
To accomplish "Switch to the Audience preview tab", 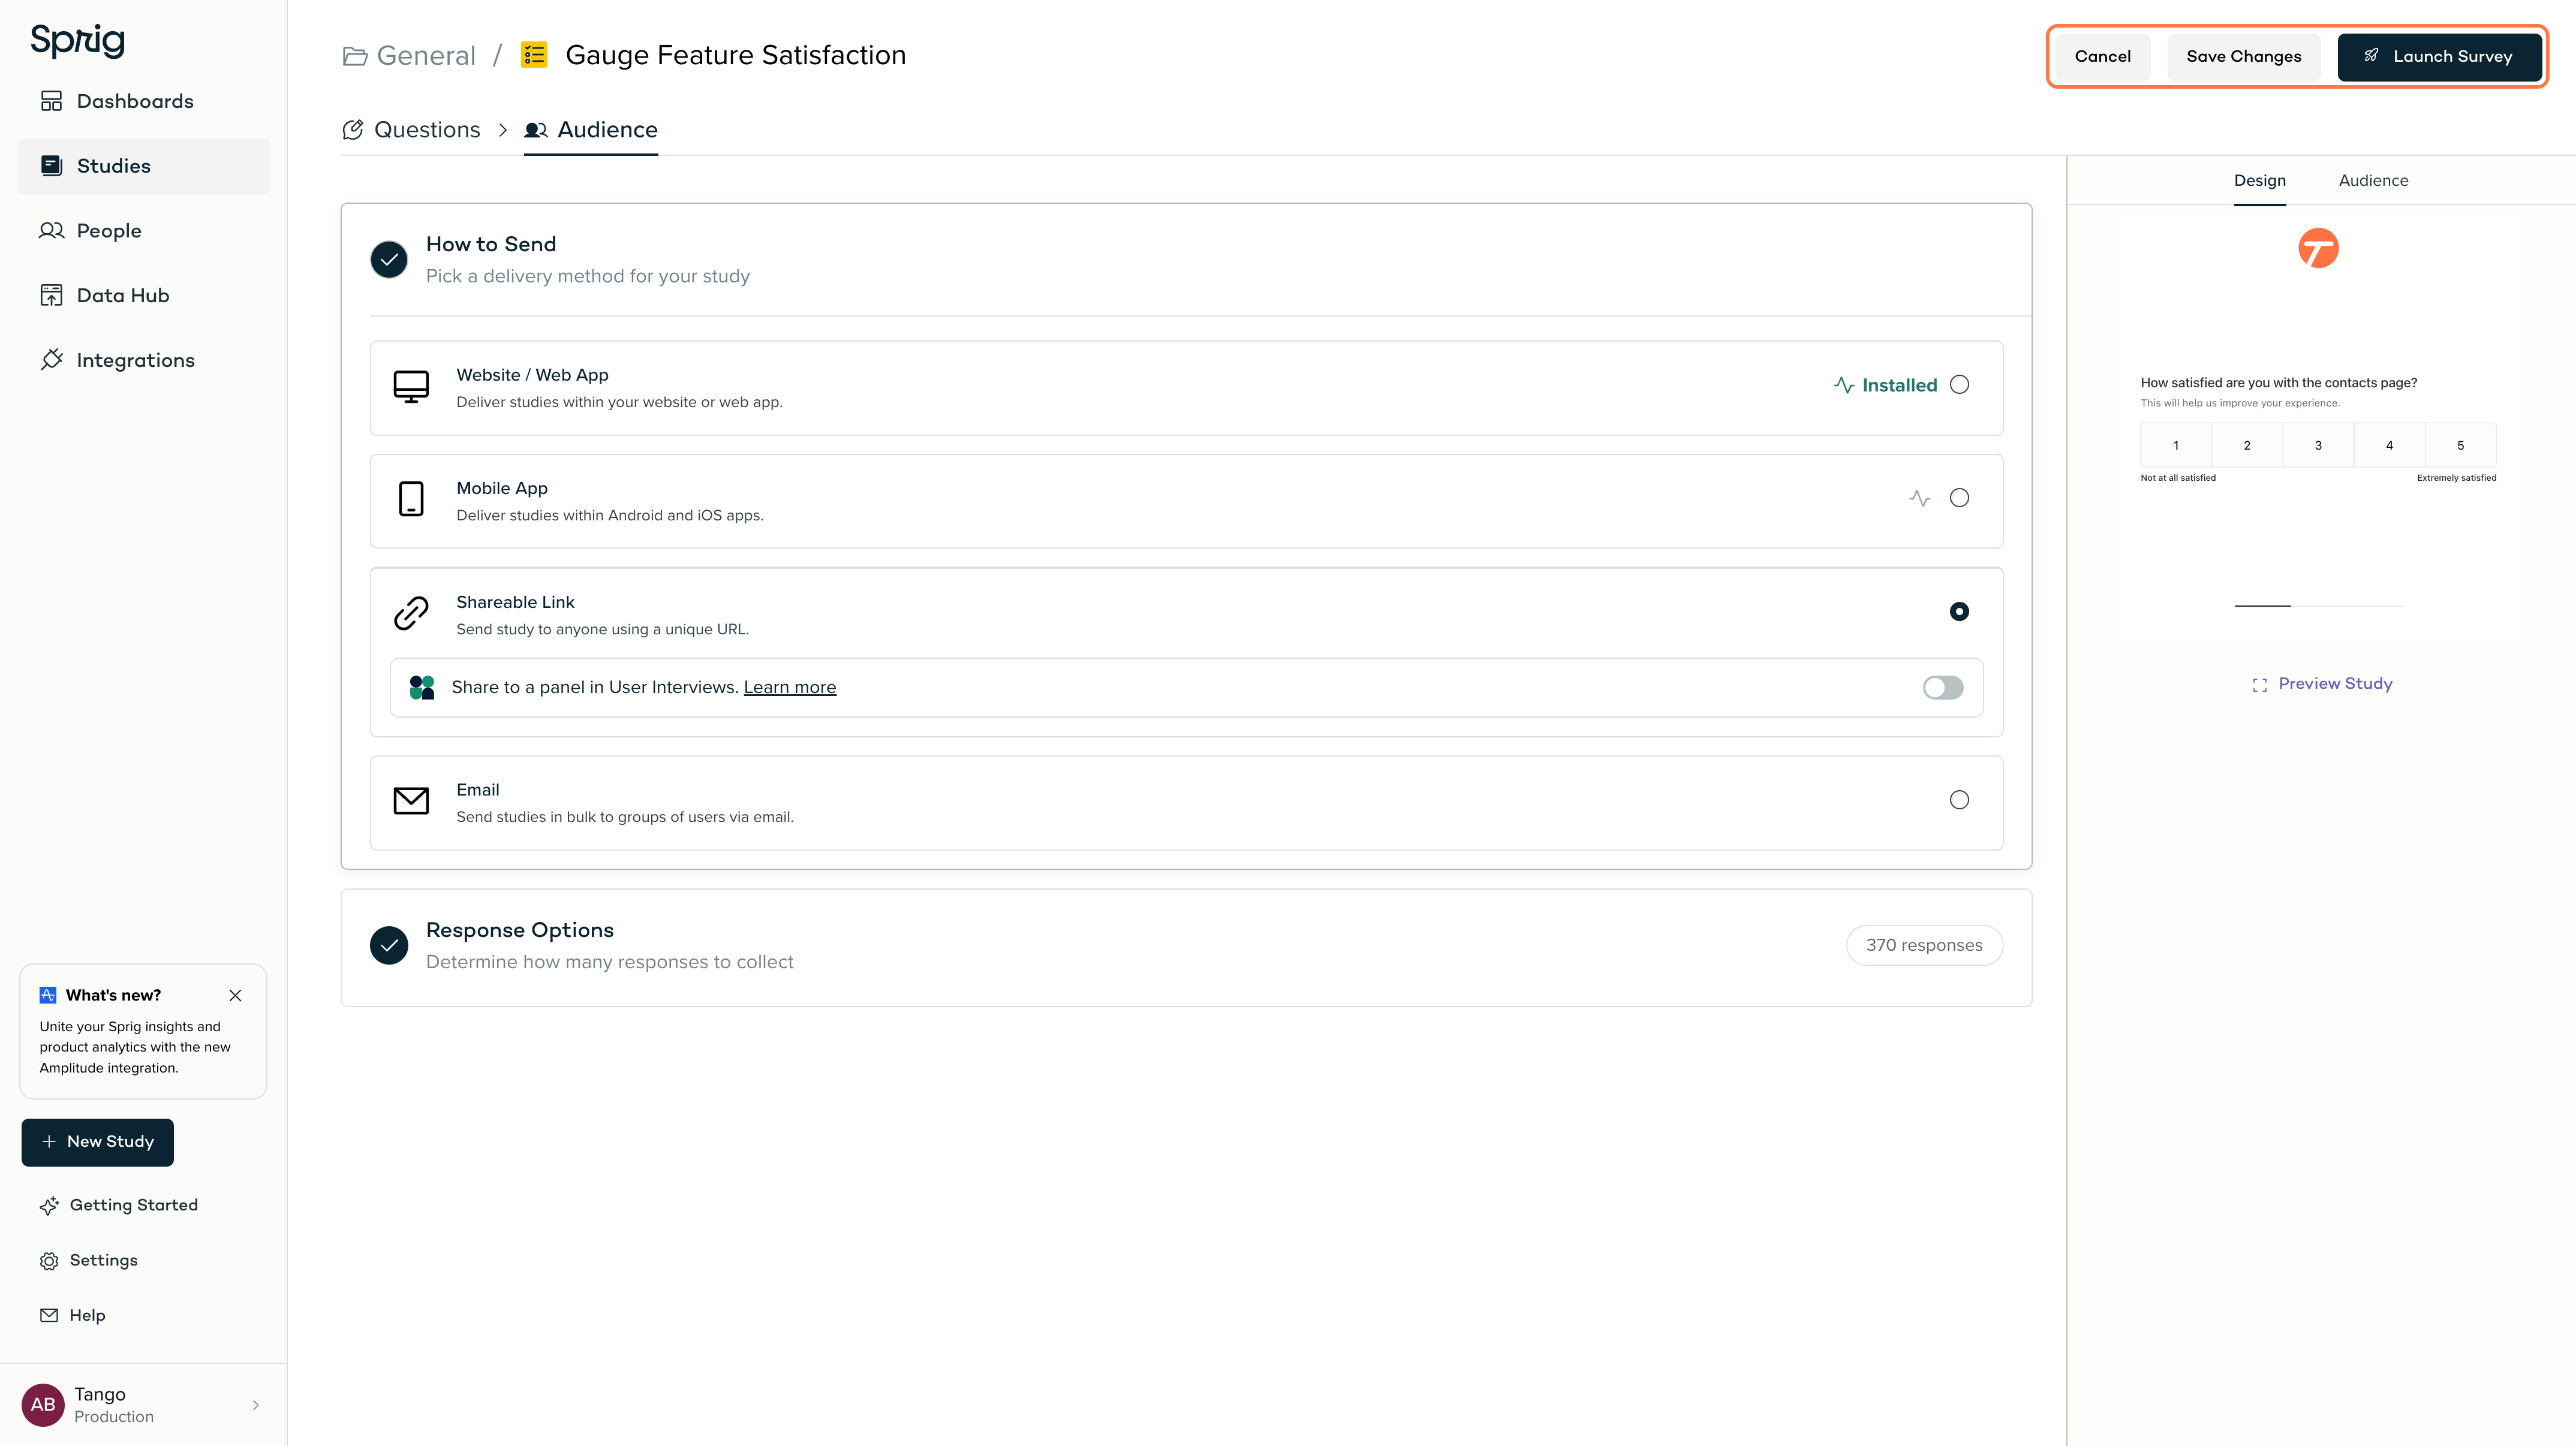I will [2373, 181].
